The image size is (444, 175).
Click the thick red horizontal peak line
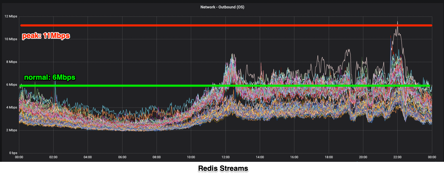pyautogui.click(x=226, y=25)
